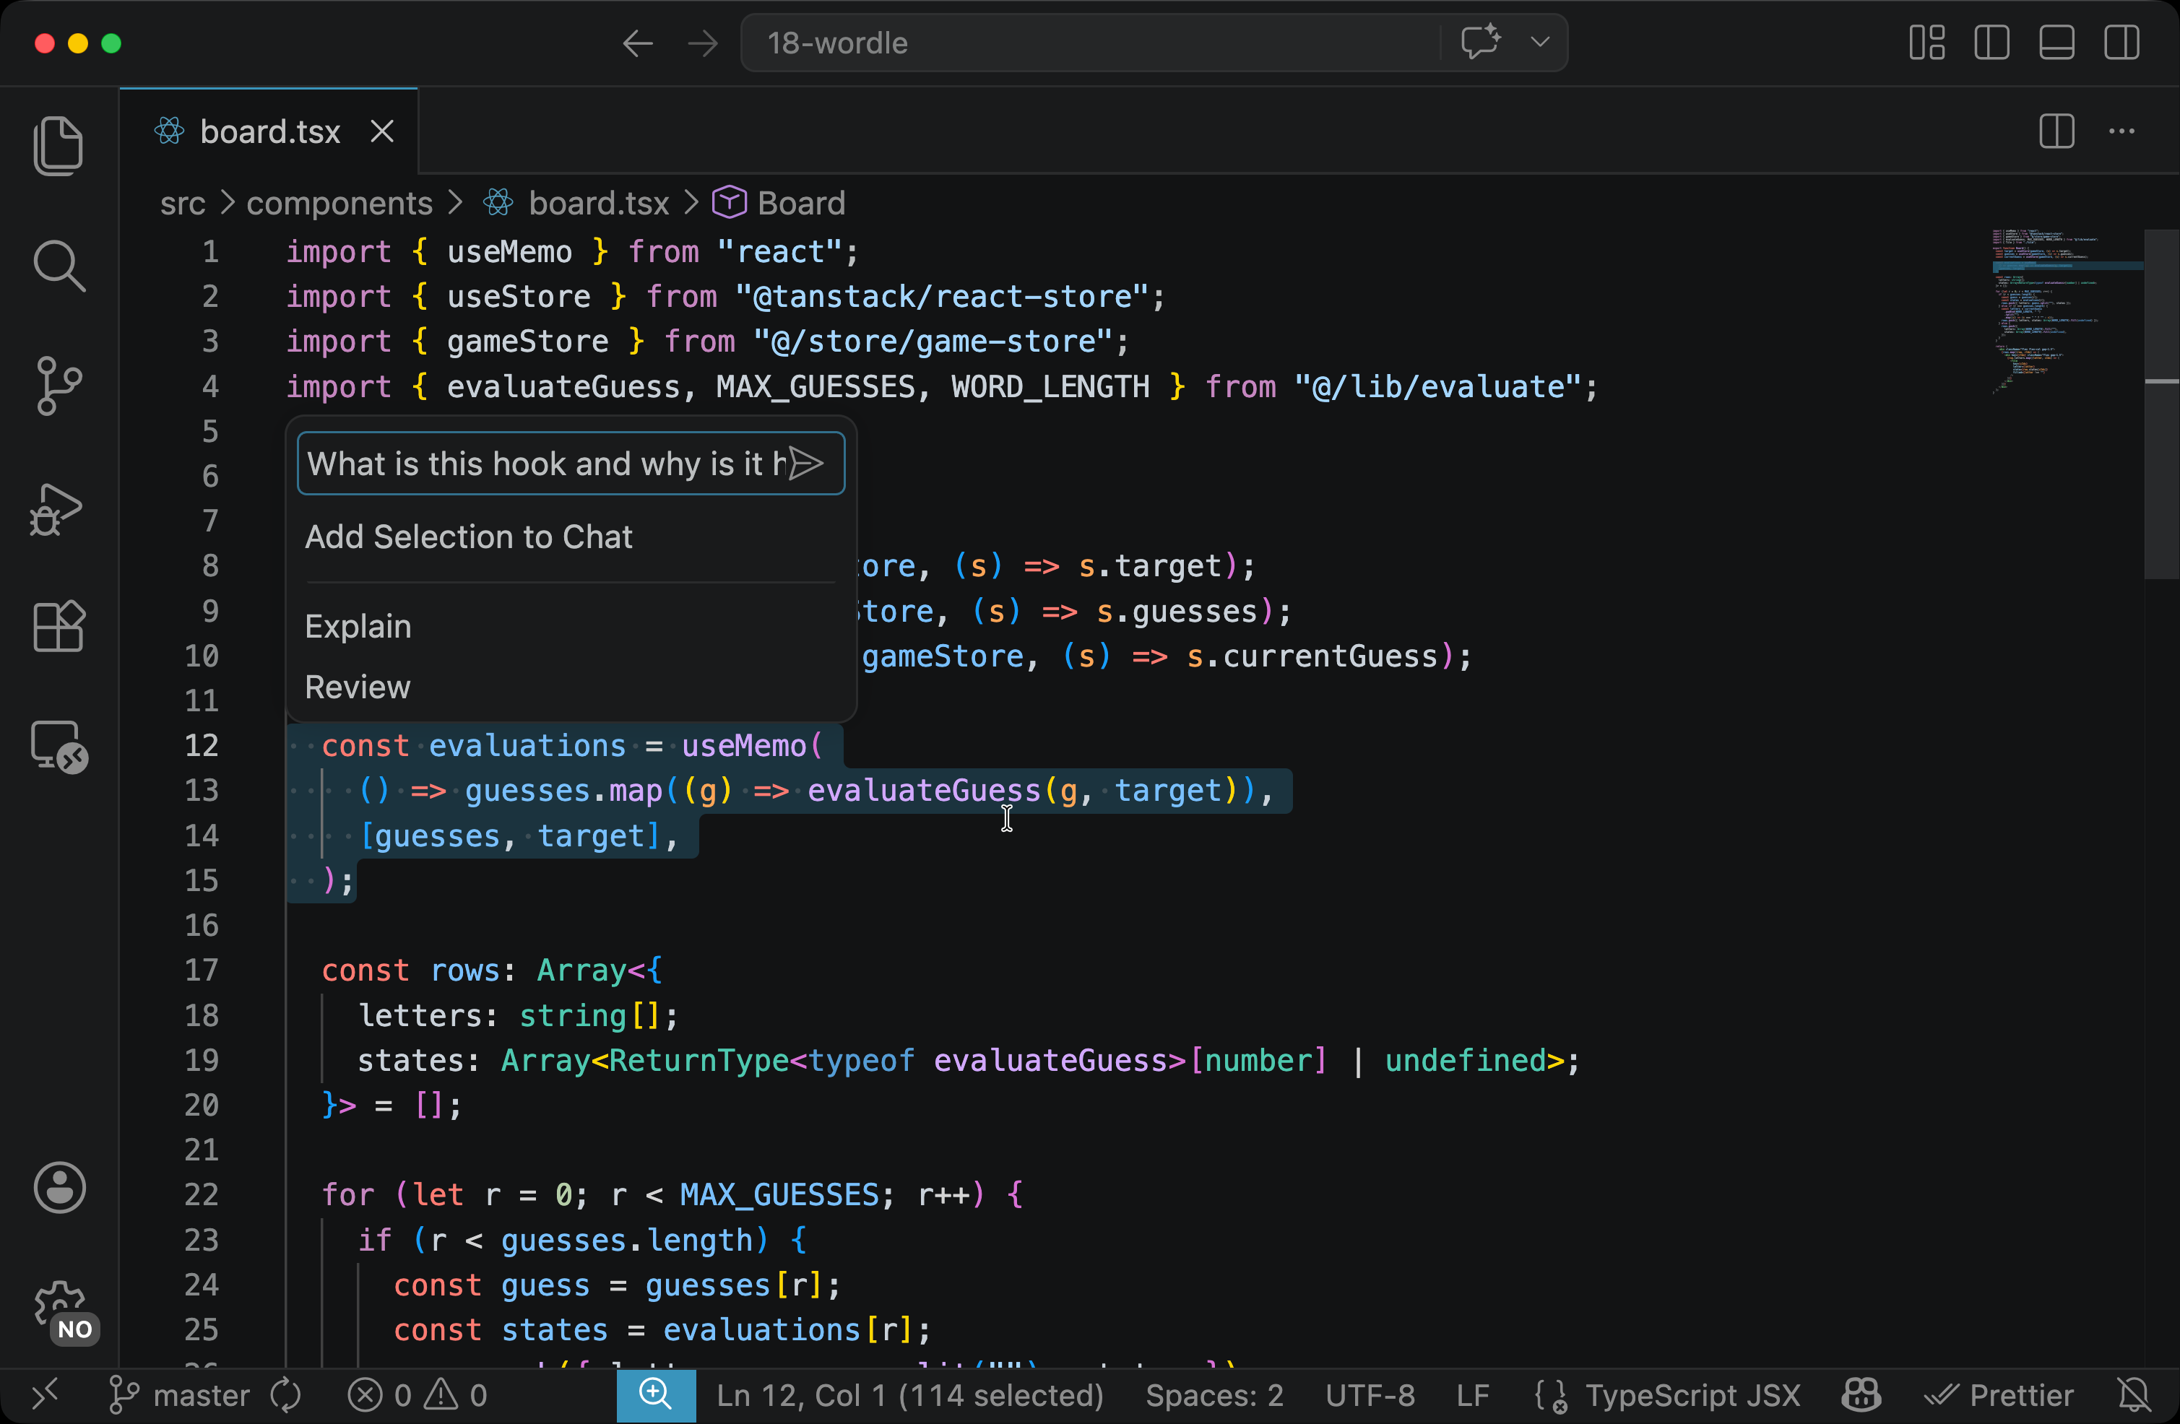
Task: Open the Accounts menu
Action: (59, 1188)
